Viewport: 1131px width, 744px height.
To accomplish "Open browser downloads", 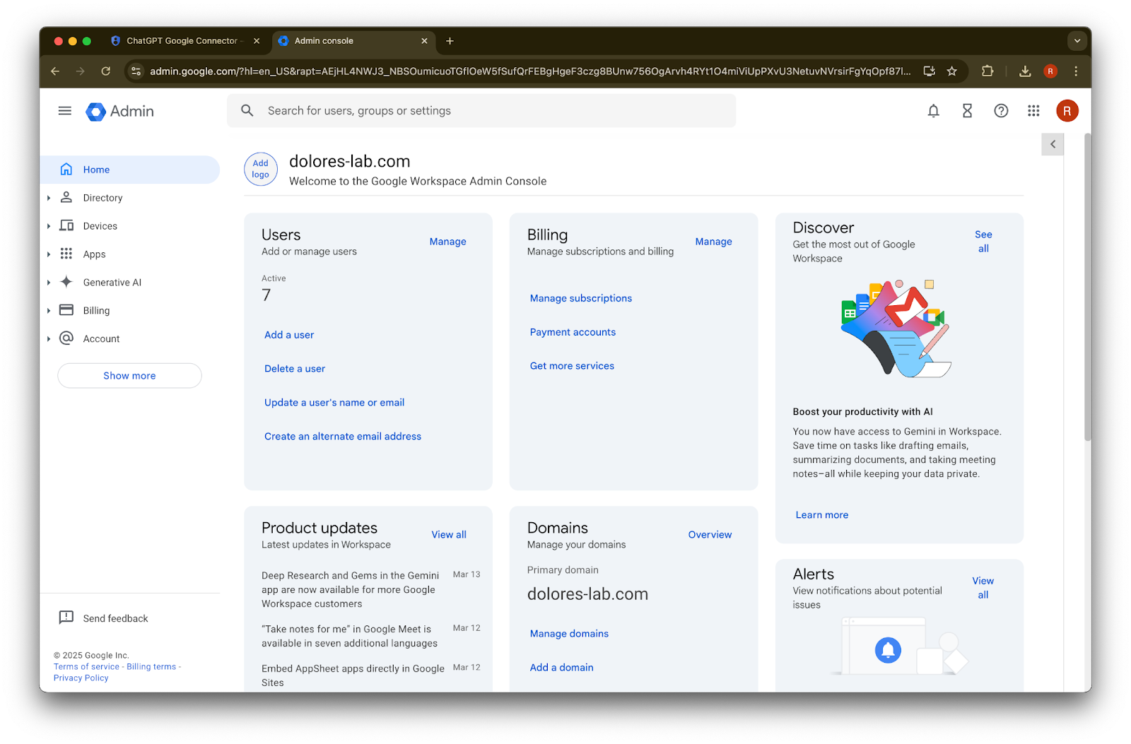I will (x=1025, y=71).
